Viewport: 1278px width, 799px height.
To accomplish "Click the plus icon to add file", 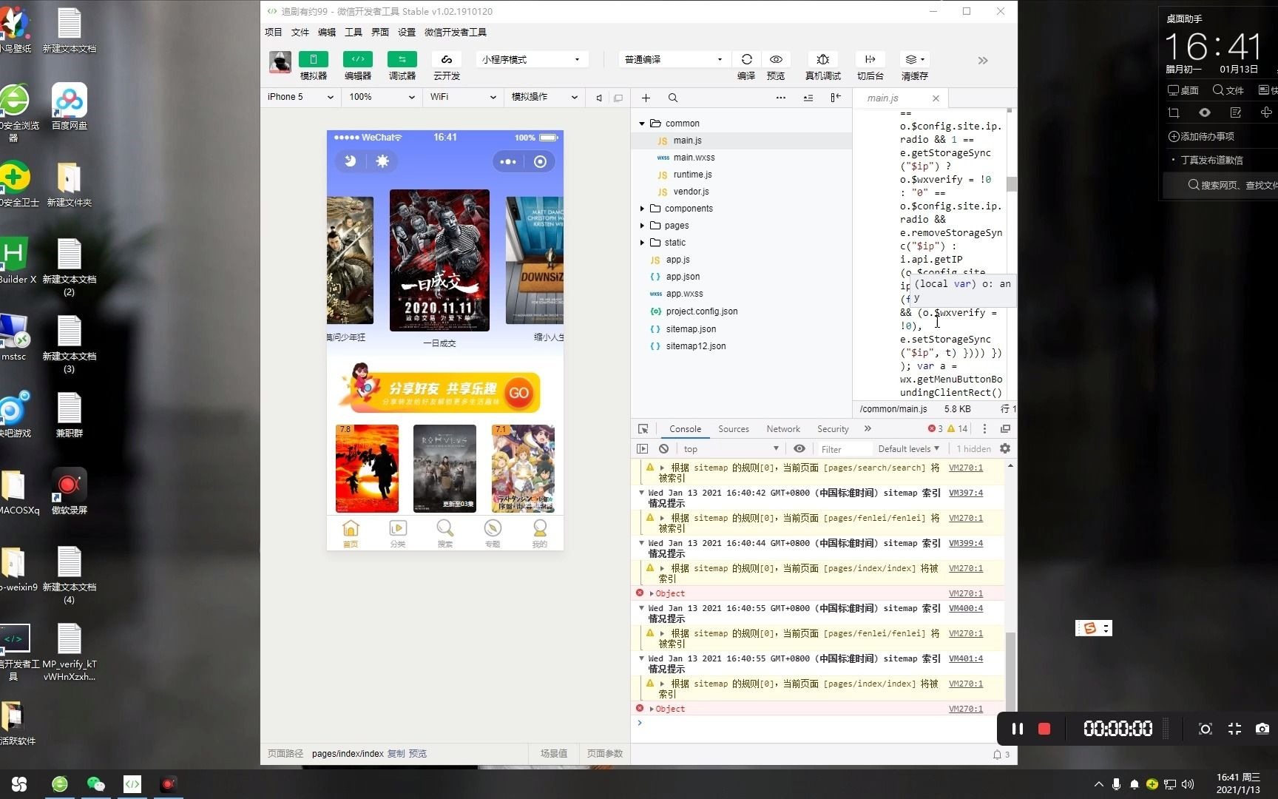I will coord(646,98).
